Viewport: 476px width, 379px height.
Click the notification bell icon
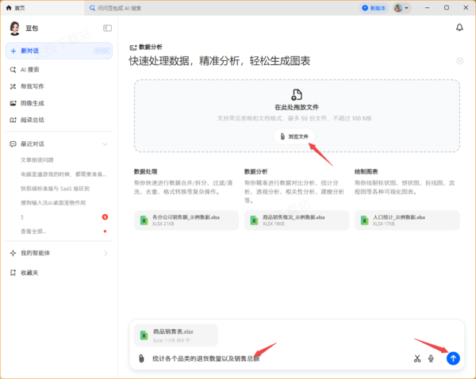459,28
